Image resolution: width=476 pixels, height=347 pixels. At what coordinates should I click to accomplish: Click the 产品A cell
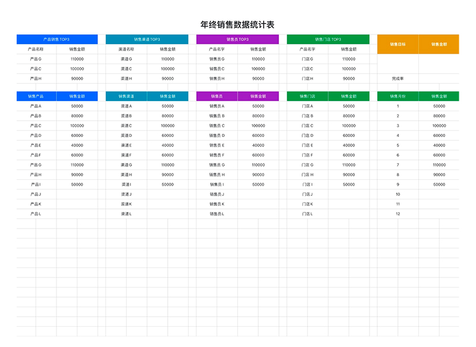36,106
